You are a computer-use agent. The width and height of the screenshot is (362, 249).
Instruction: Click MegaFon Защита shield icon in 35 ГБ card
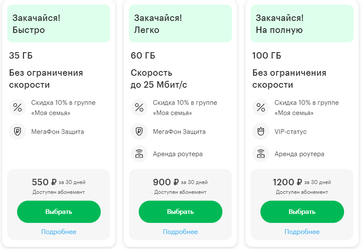pyautogui.click(x=18, y=131)
